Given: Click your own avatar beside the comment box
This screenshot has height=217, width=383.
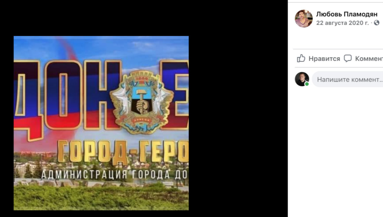Looking at the screenshot, I should (302, 79).
